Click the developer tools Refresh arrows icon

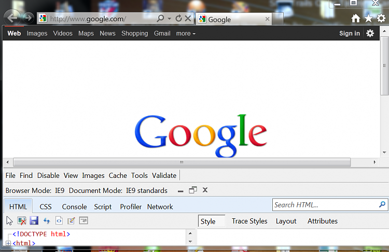47,220
